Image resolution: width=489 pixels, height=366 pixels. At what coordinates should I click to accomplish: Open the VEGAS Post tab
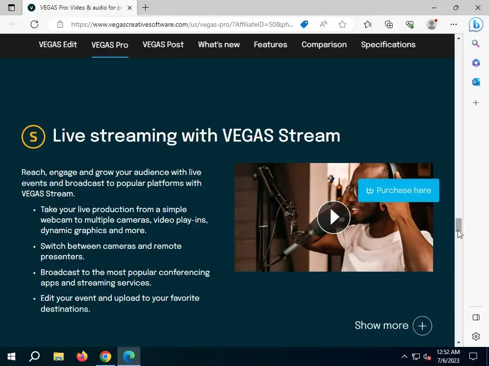click(163, 44)
